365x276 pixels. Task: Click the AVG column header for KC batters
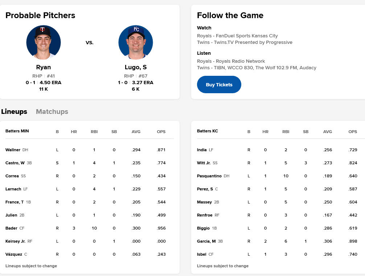tap(328, 132)
